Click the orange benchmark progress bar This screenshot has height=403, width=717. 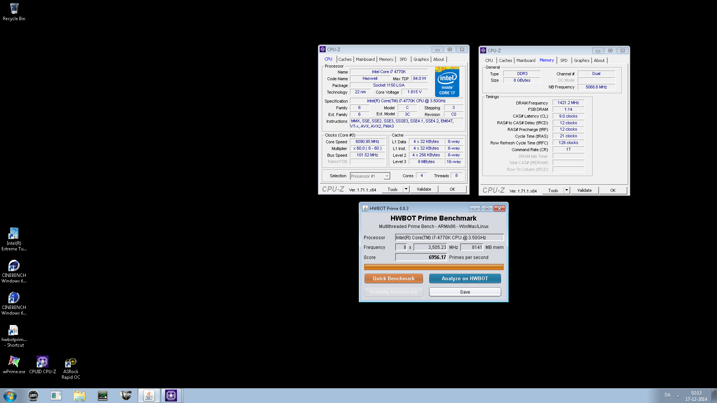[434, 267]
